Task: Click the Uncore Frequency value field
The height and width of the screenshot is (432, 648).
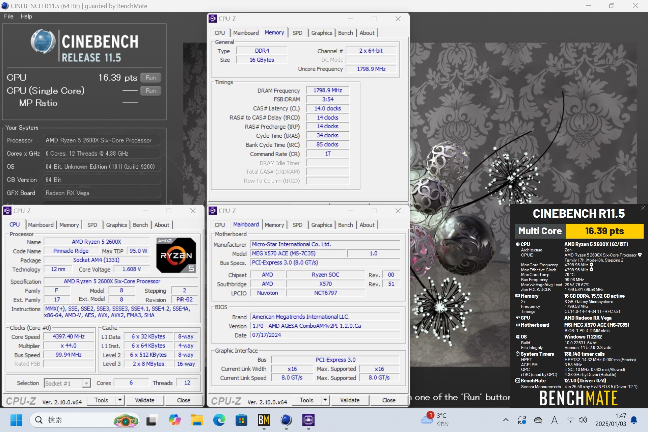Action: (x=371, y=69)
